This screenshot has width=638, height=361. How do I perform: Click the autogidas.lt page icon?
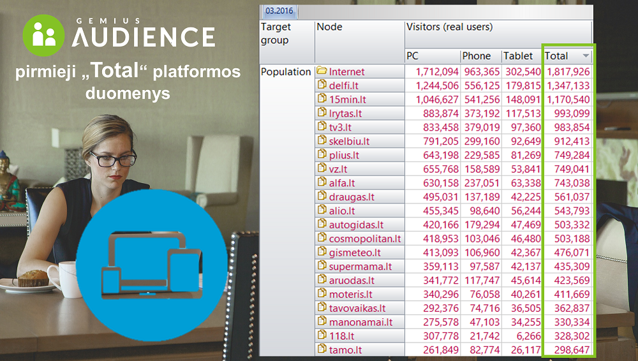click(322, 224)
